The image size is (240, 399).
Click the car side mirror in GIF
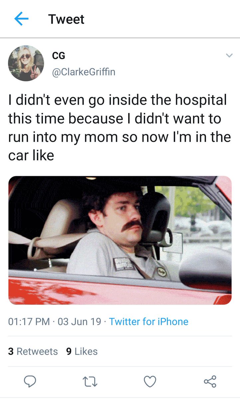coord(205,269)
